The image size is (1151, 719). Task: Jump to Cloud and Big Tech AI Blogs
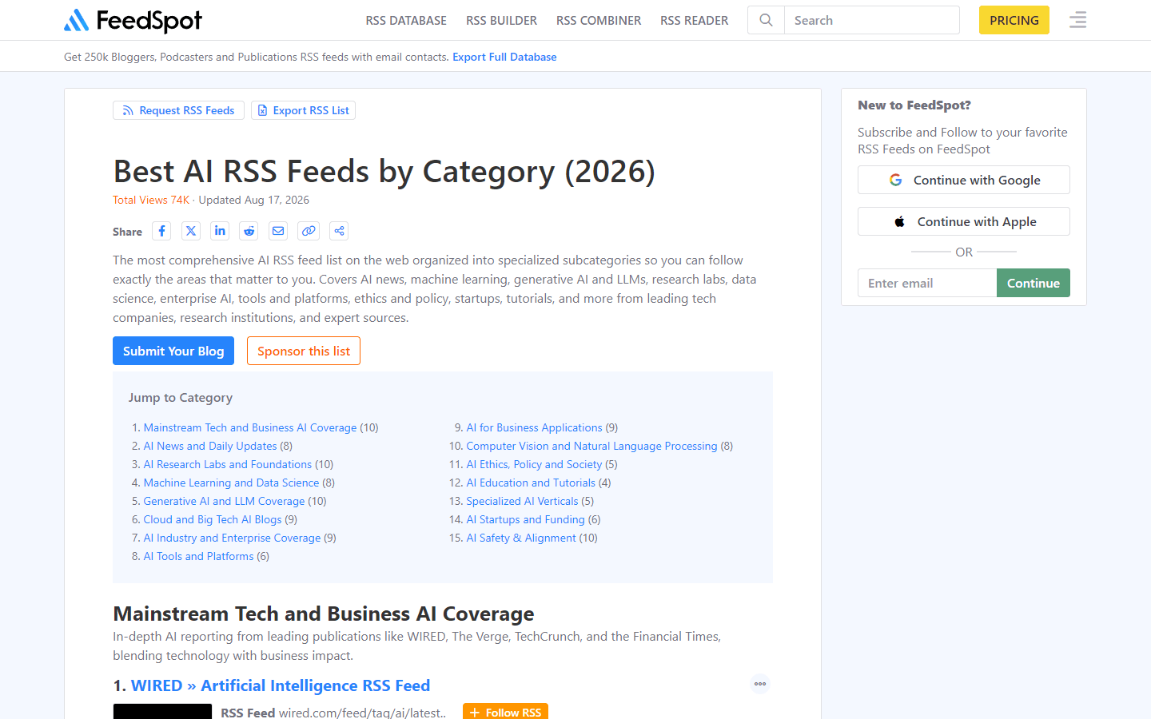tap(213, 519)
